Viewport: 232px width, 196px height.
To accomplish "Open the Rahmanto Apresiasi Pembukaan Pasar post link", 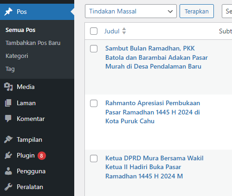I will 153,112.
